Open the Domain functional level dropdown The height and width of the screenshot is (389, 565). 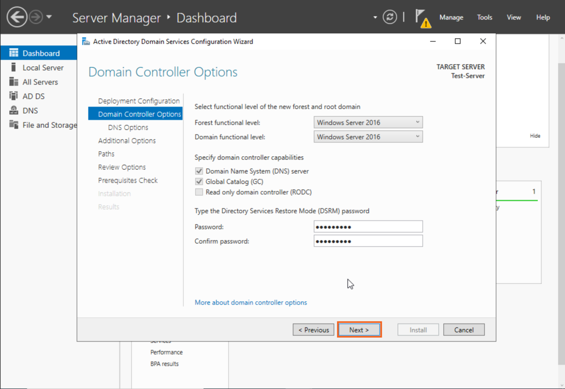click(x=417, y=136)
